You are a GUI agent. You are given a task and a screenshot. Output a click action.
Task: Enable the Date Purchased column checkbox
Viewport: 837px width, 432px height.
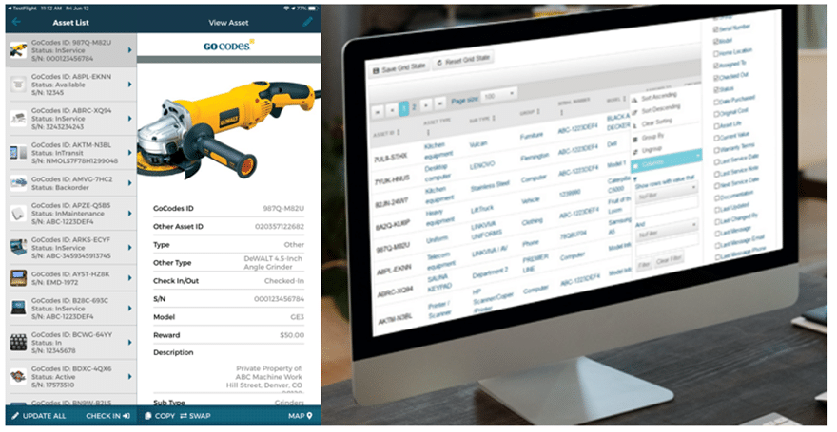[x=715, y=100]
